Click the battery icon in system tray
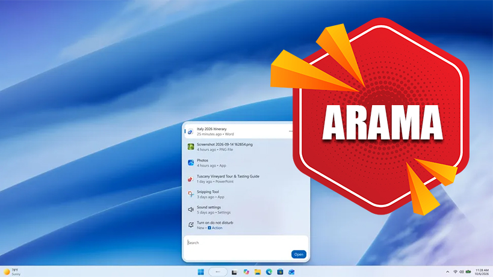This screenshot has height=277, width=493. pos(468,272)
